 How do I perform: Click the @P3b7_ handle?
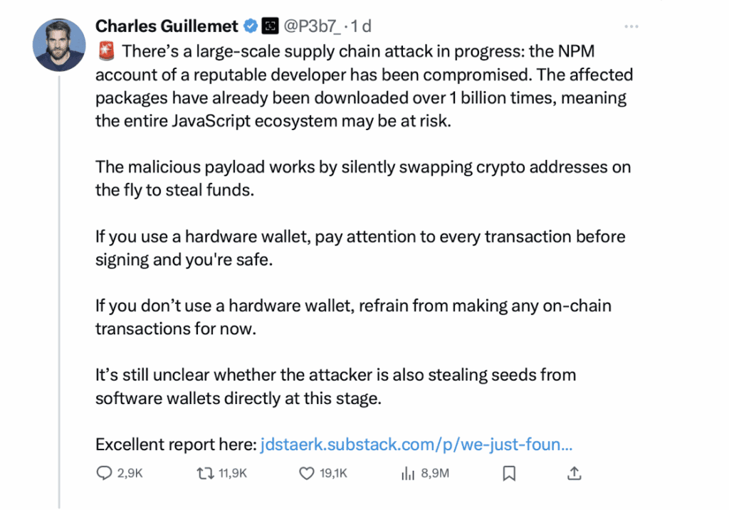pyautogui.click(x=314, y=26)
